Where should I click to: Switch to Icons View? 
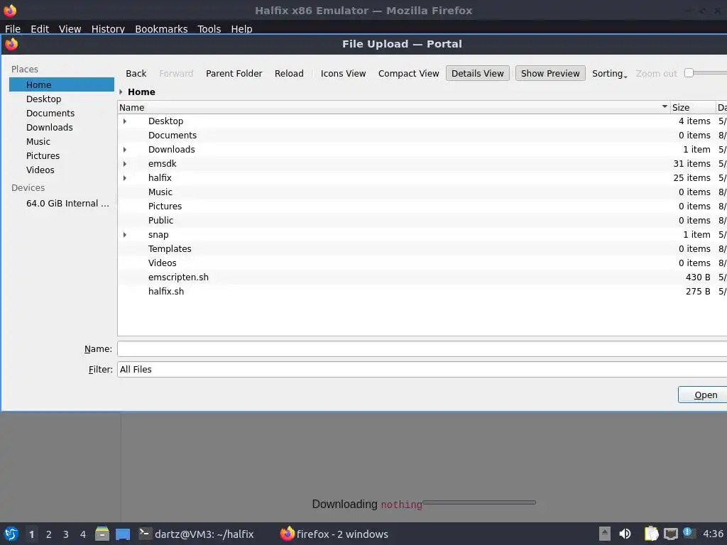343,73
